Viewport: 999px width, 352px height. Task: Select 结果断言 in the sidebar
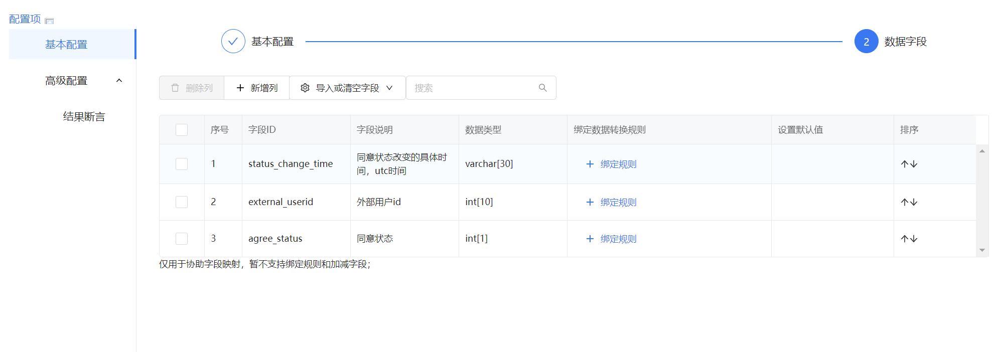tap(84, 117)
